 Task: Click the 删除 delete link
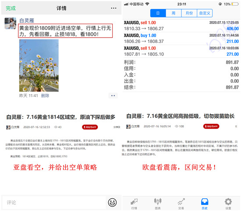(45, 96)
